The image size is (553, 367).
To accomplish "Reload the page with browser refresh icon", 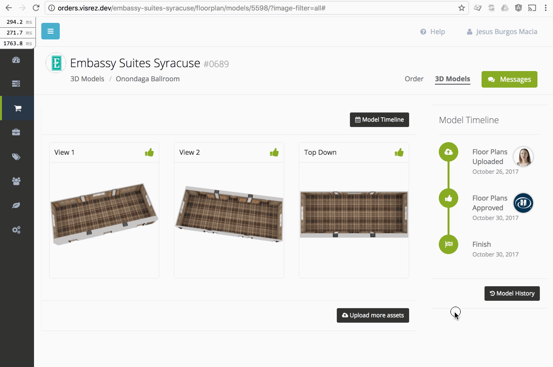I will coord(36,8).
